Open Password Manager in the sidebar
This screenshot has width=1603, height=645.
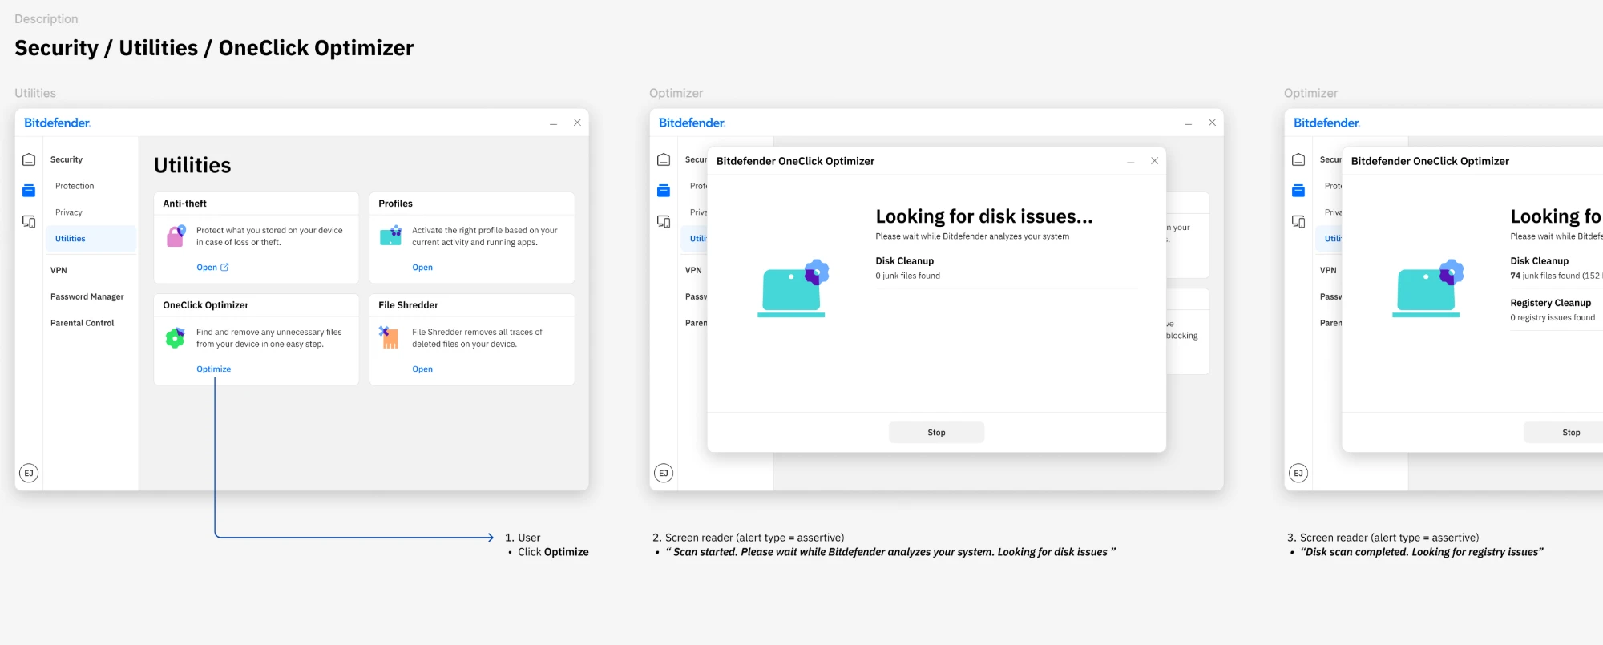point(87,296)
